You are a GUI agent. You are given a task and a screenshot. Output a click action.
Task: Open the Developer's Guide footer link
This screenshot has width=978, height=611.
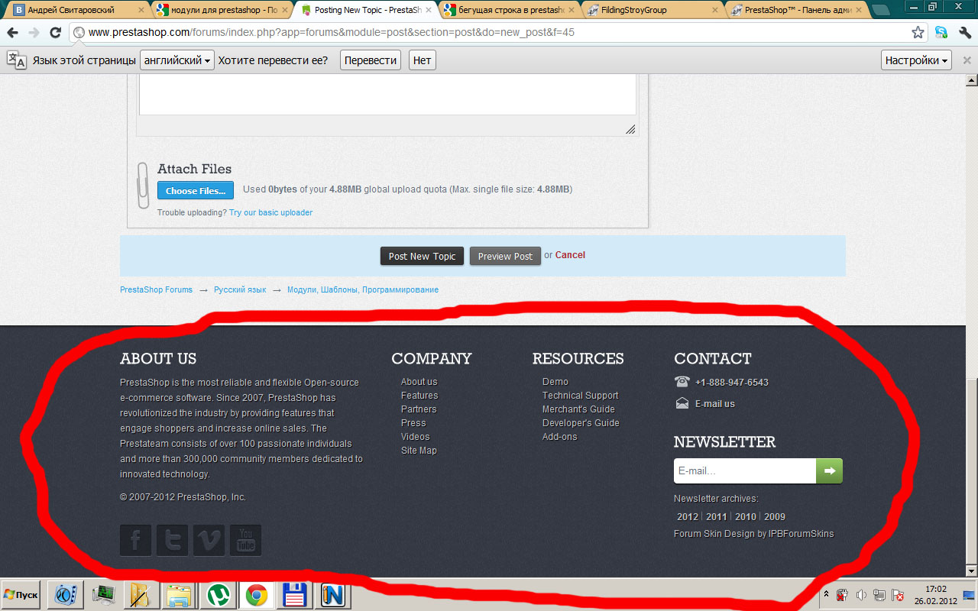coord(581,423)
